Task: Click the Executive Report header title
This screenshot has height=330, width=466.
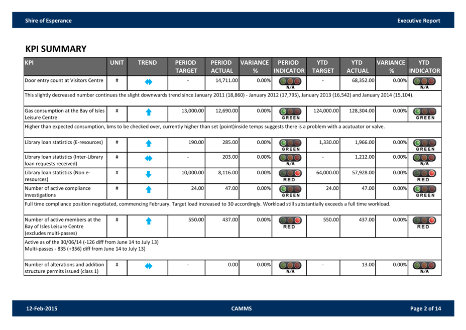Action: (418, 21)
